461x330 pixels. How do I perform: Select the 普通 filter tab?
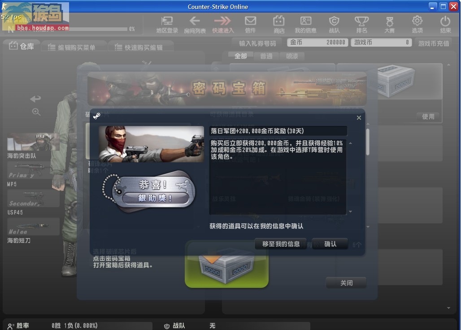point(266,56)
